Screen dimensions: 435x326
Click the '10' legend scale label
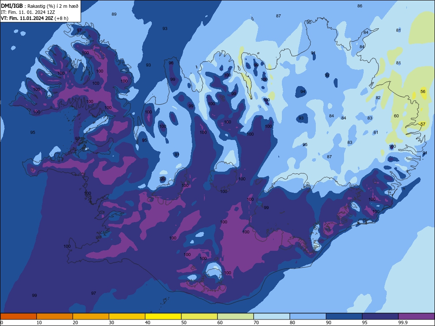tap(39, 323)
